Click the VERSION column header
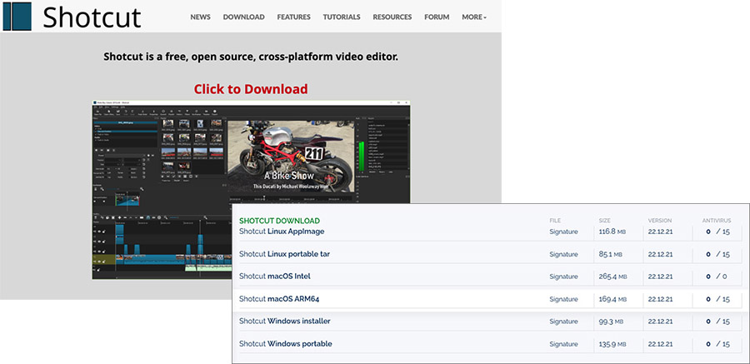This screenshot has height=364, width=750. (x=660, y=221)
